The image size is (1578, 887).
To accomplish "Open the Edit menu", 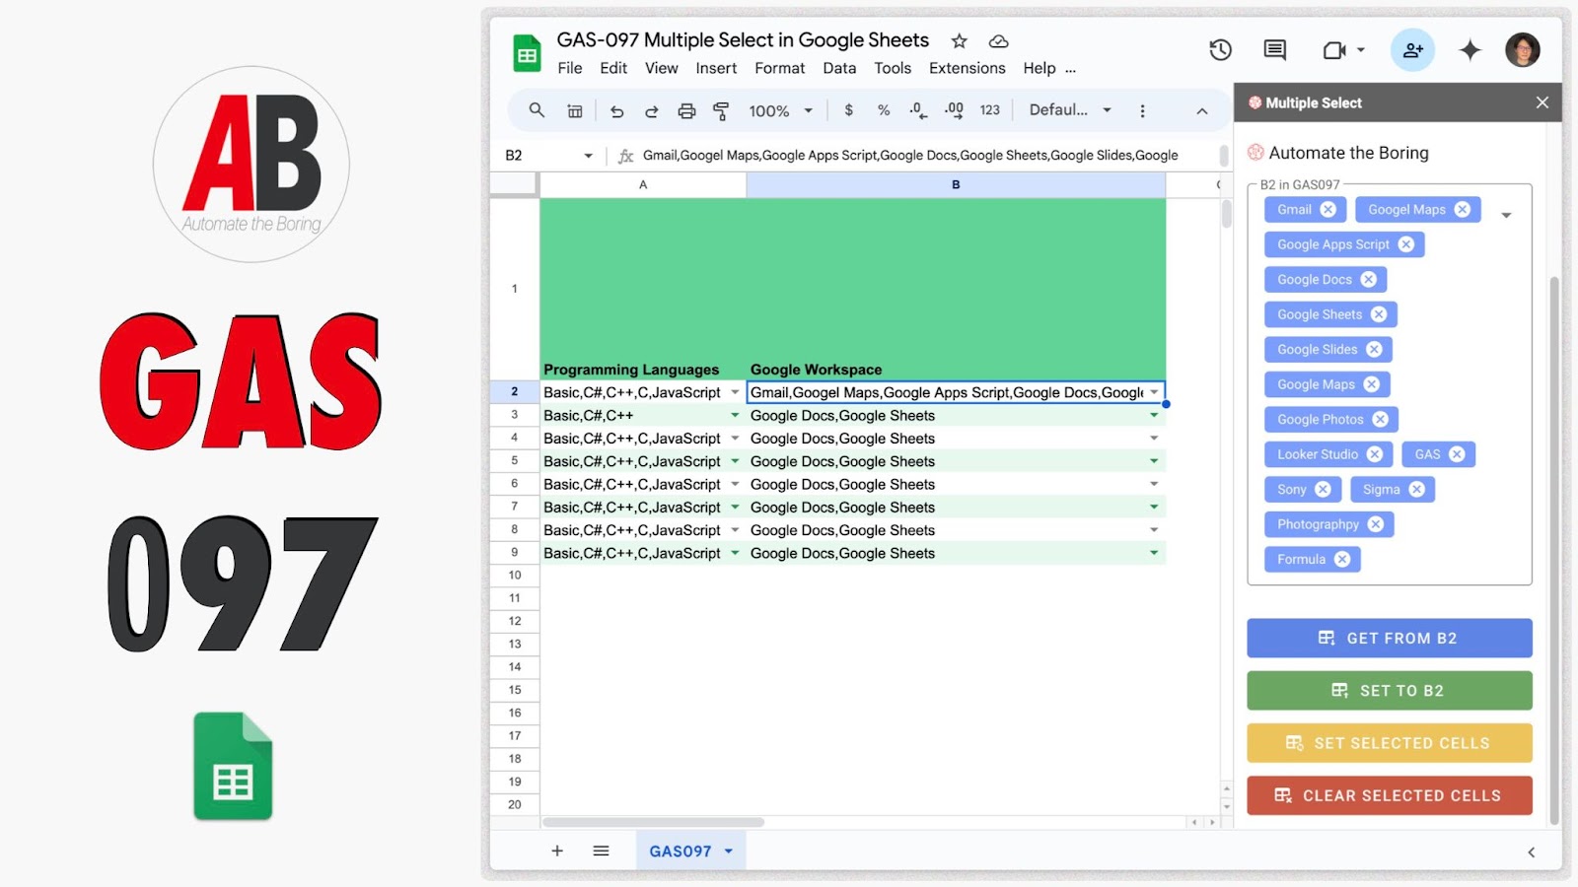I will [613, 68].
